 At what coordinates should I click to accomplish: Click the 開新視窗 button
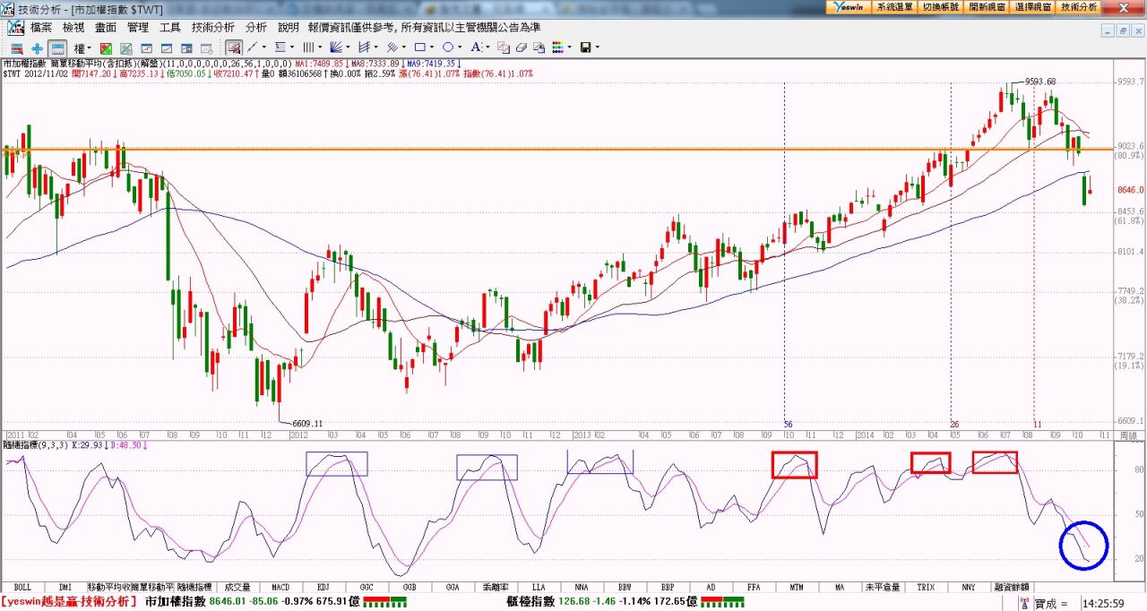pyautogui.click(x=987, y=6)
